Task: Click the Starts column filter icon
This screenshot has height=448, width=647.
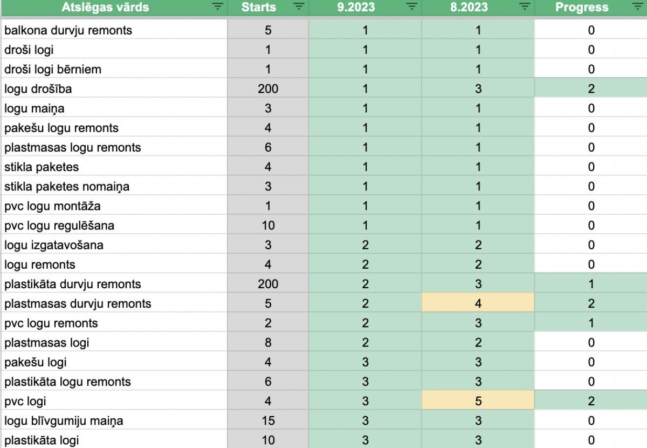Action: (x=298, y=7)
